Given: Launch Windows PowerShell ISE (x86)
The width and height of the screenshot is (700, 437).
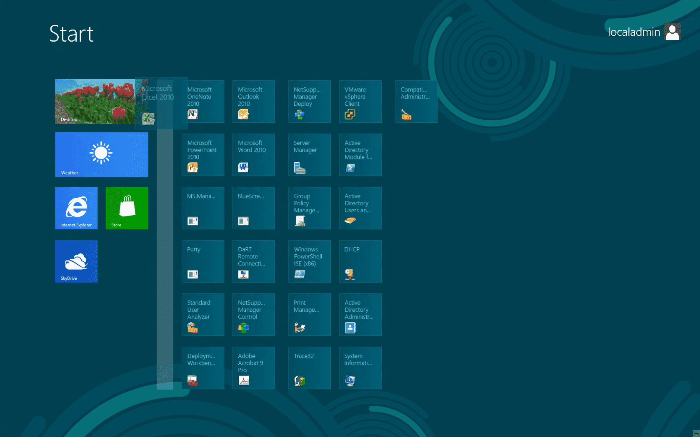Looking at the screenshot, I should 310,261.
